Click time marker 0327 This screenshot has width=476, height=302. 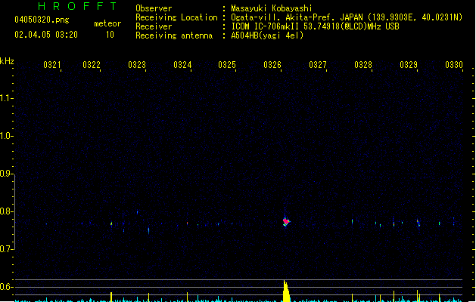pyautogui.click(x=318, y=65)
